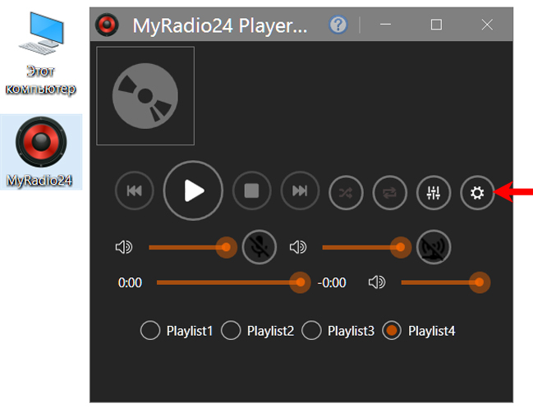Click the album art disc thumbnail
This screenshot has width=533, height=408.
(x=145, y=96)
